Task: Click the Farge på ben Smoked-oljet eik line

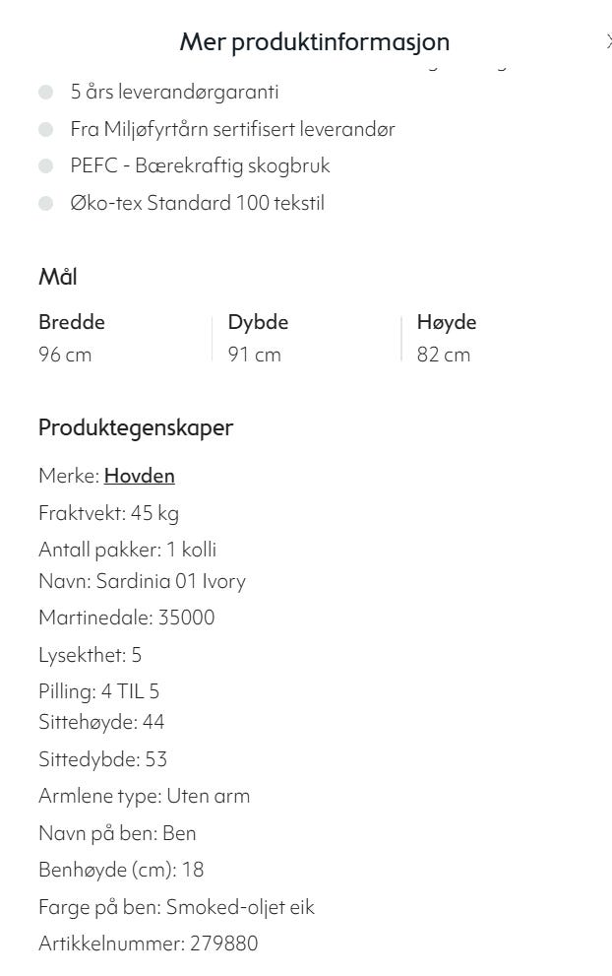Action: 177,907
